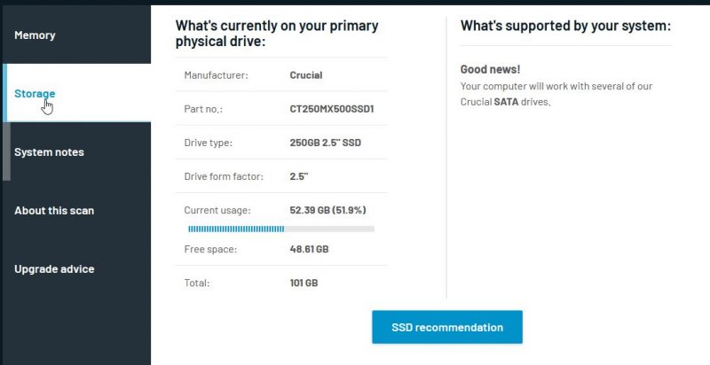Click the part number CT250MX500SSD1
The width and height of the screenshot is (710, 365).
pyautogui.click(x=332, y=109)
